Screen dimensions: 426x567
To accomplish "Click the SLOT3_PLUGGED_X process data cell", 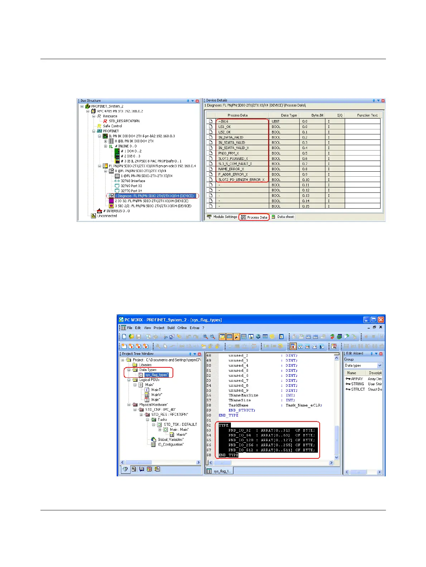I will coord(242,158).
